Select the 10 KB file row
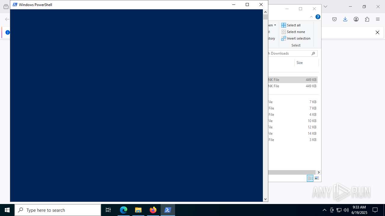This screenshot has height=216, width=385. click(293, 121)
